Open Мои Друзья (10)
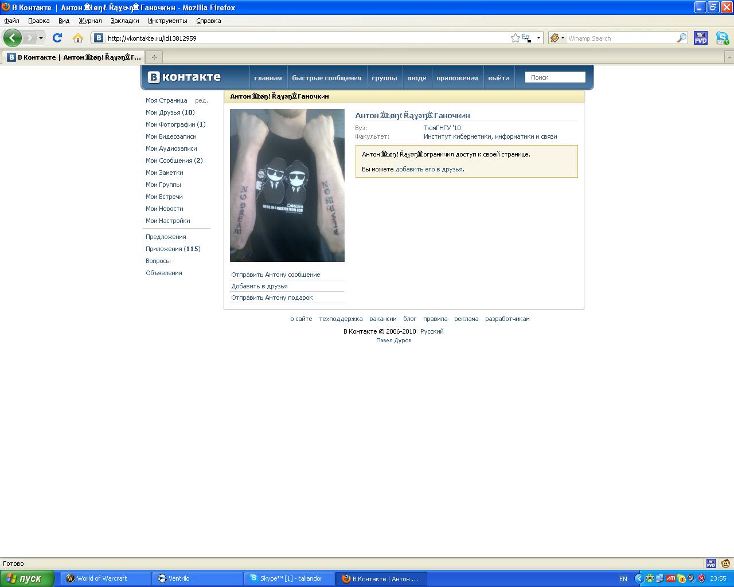 (170, 112)
